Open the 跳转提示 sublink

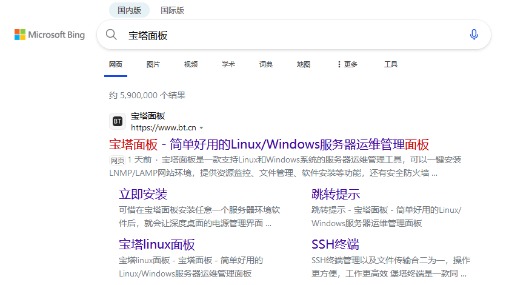(x=336, y=194)
